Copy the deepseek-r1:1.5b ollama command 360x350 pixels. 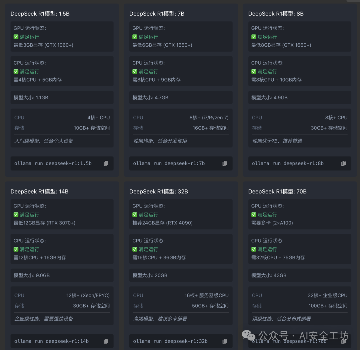pos(106,163)
